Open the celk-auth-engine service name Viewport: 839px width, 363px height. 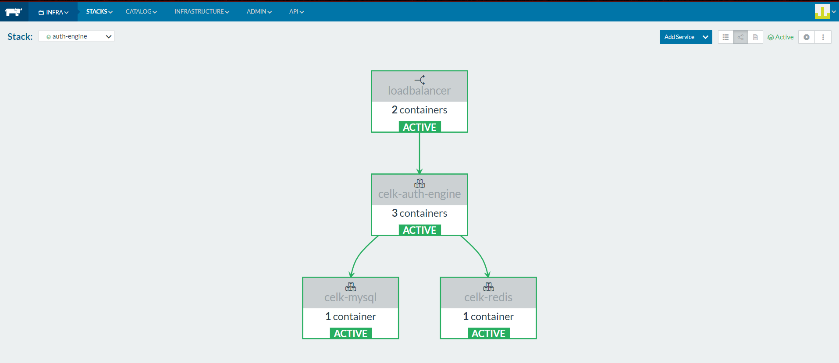419,194
